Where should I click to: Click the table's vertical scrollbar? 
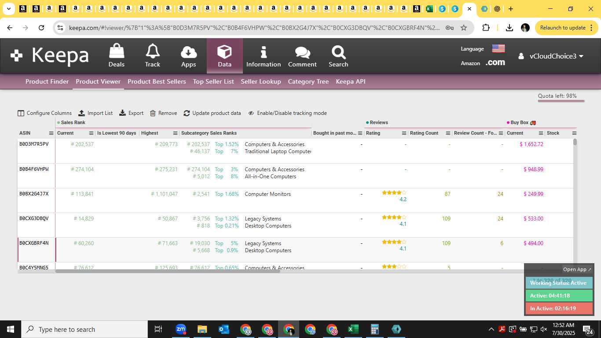click(x=575, y=142)
